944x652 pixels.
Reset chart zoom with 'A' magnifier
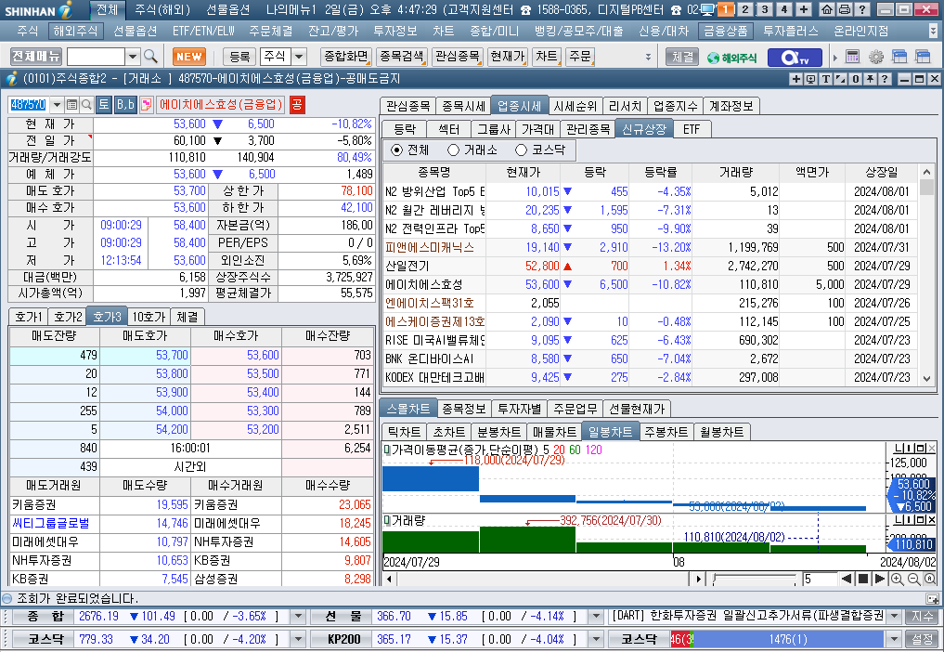click(x=929, y=579)
